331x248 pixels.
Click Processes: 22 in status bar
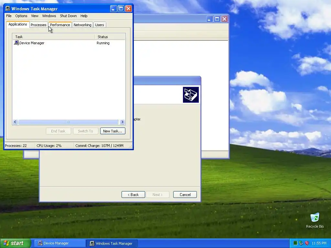(16, 146)
